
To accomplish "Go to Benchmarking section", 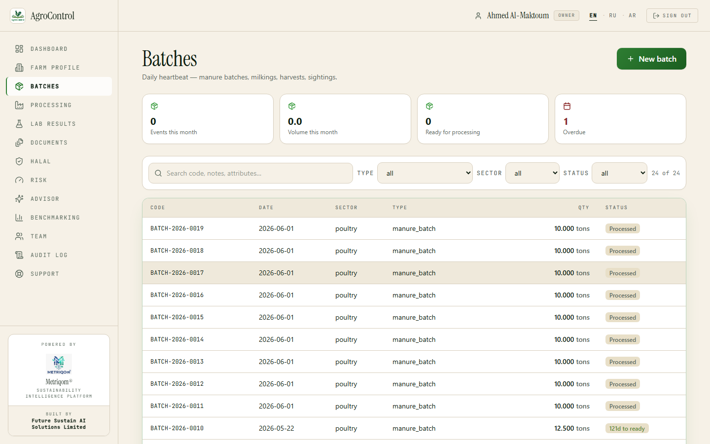I will pos(59,218).
